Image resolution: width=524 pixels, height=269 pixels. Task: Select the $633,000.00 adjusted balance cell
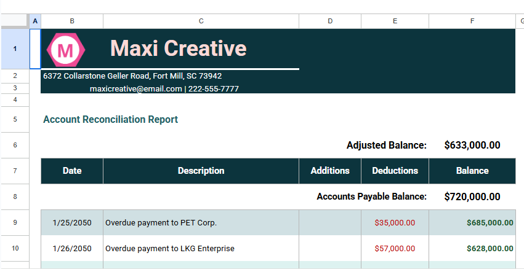click(472, 146)
